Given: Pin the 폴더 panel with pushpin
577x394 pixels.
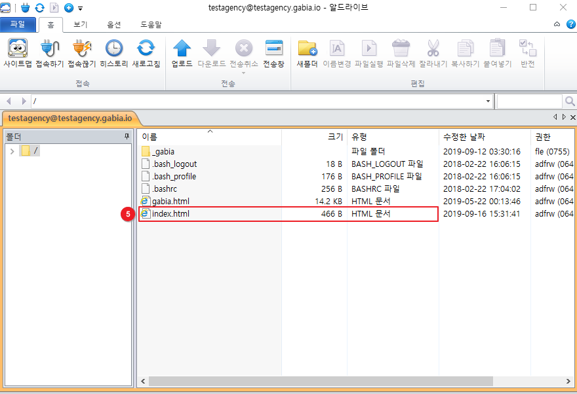Looking at the screenshot, I should pyautogui.click(x=127, y=137).
